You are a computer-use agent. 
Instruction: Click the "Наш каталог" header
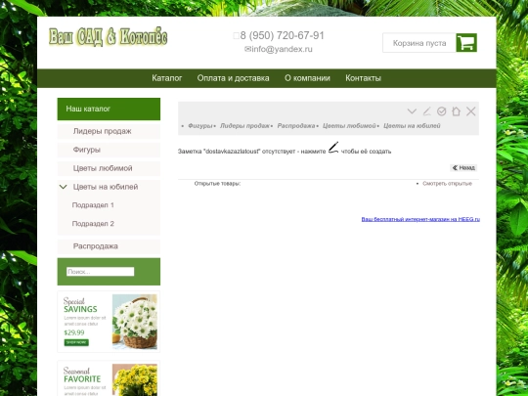click(109, 109)
